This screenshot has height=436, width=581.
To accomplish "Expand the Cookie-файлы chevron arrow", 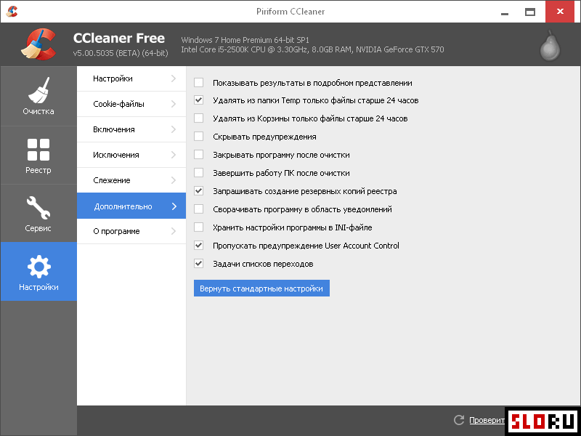I will tap(174, 104).
